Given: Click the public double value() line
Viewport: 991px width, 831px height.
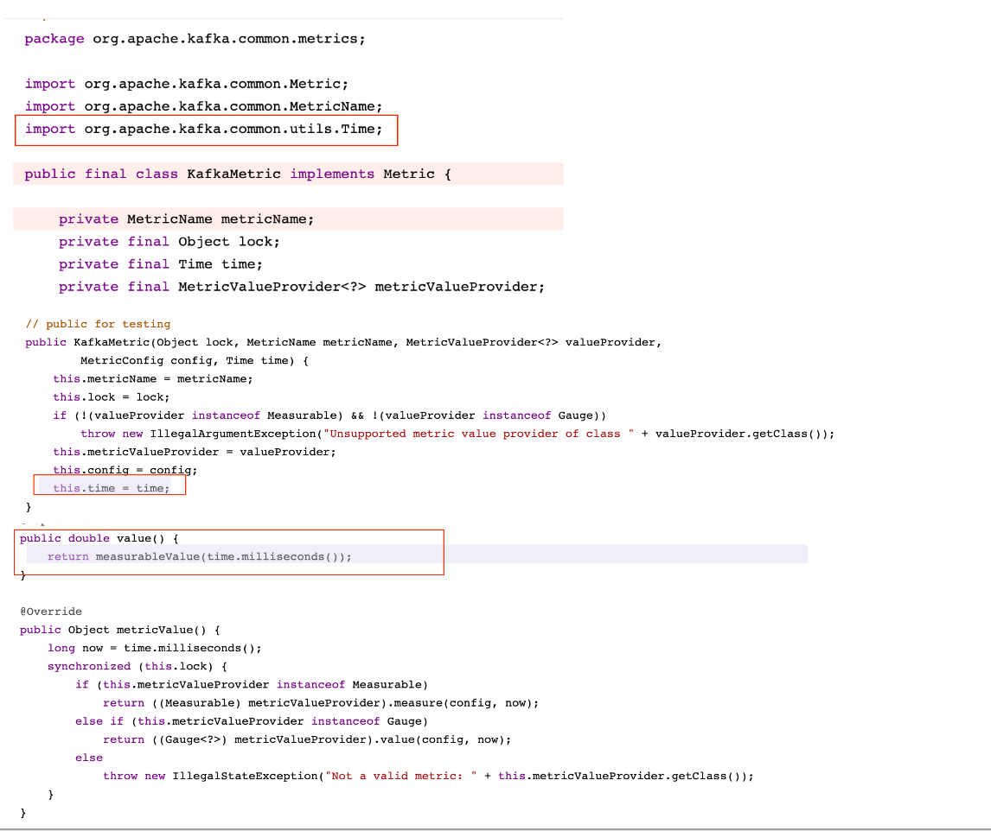Looking at the screenshot, I should [99, 538].
